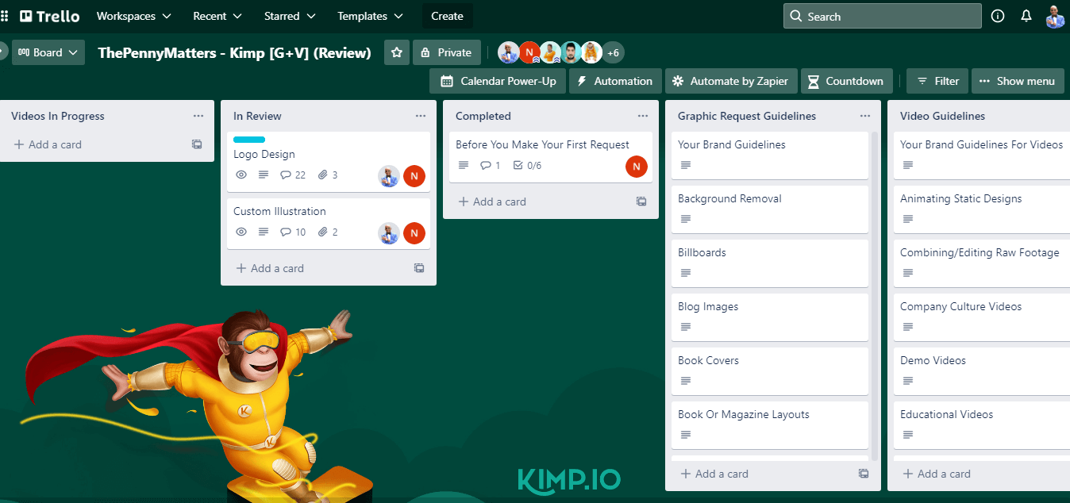Open Background Removal card
Image resolution: width=1070 pixels, height=503 pixels.
pyautogui.click(x=770, y=209)
